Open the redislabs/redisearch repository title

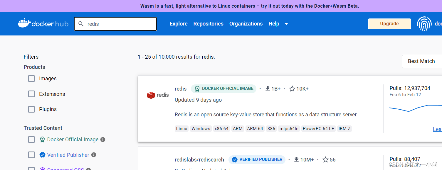(x=199, y=160)
